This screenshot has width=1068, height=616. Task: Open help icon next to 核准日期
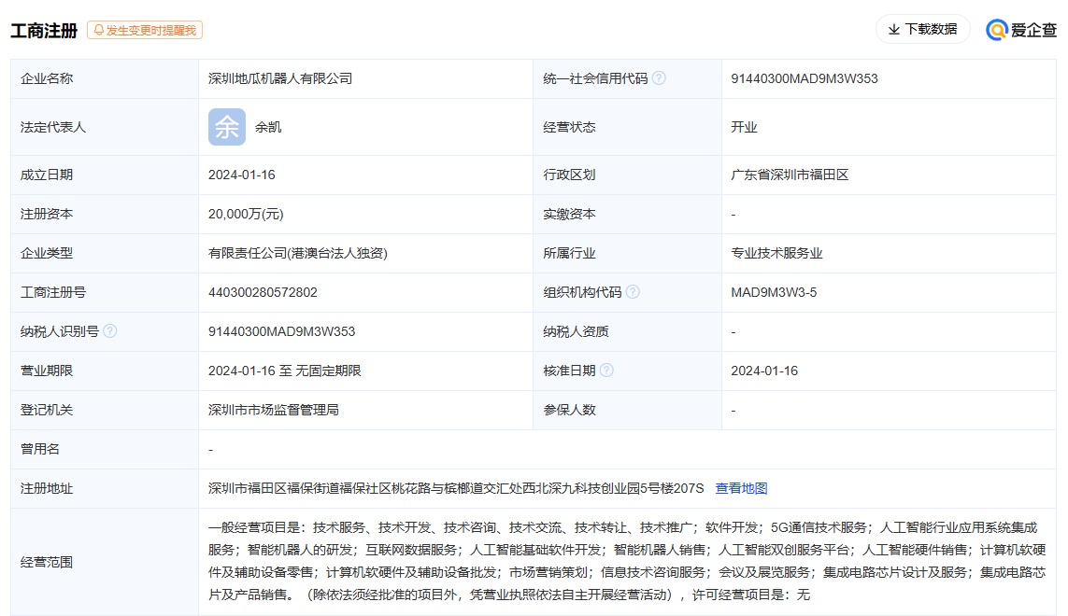(x=607, y=370)
